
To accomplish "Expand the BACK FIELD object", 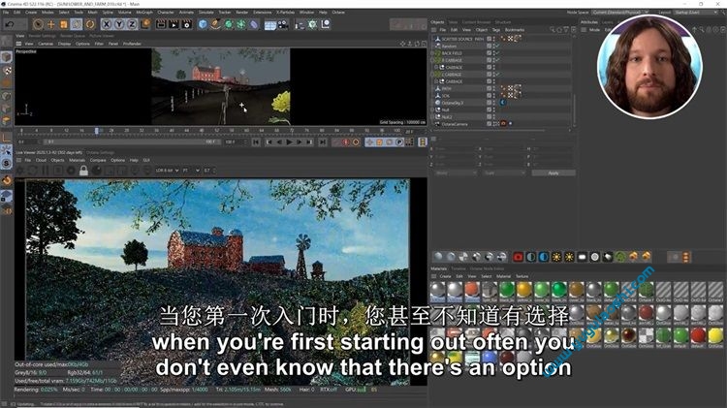I will pos(433,53).
